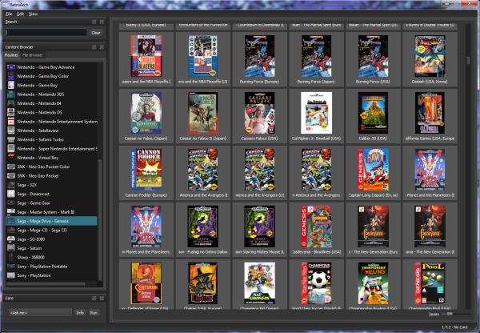
Task: Click the Nintendo 64 controller icon
Action: pyautogui.click(x=11, y=103)
